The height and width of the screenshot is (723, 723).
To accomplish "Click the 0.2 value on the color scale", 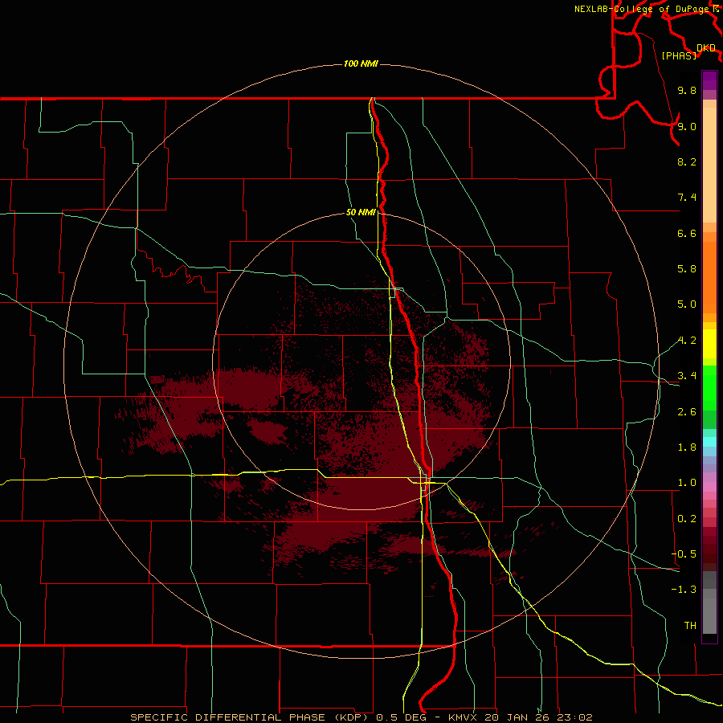I will [x=687, y=519].
